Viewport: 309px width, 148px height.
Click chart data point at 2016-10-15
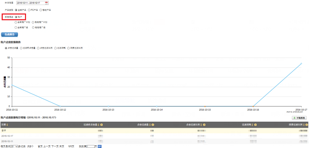[205, 106]
